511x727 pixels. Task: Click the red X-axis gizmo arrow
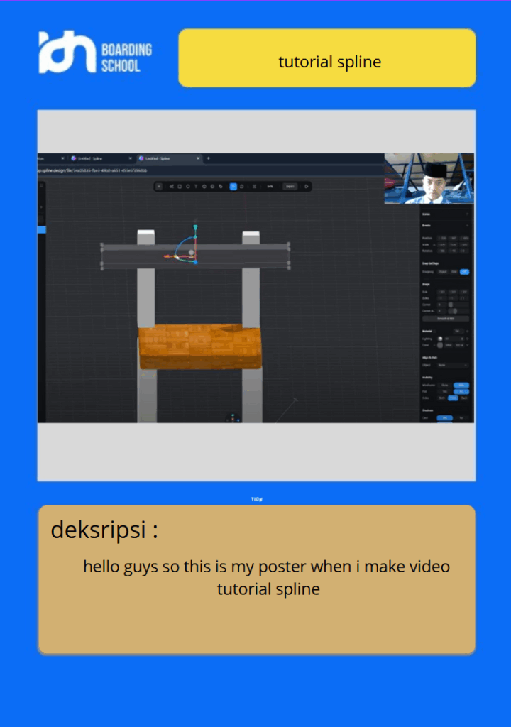click(x=167, y=256)
